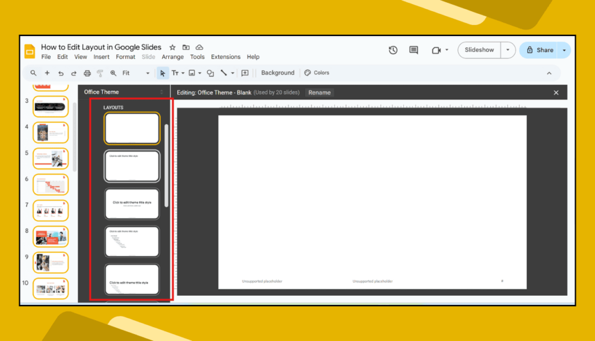Select slide 7 thumbnail in filmstrip
The image size is (595, 341).
point(51,210)
